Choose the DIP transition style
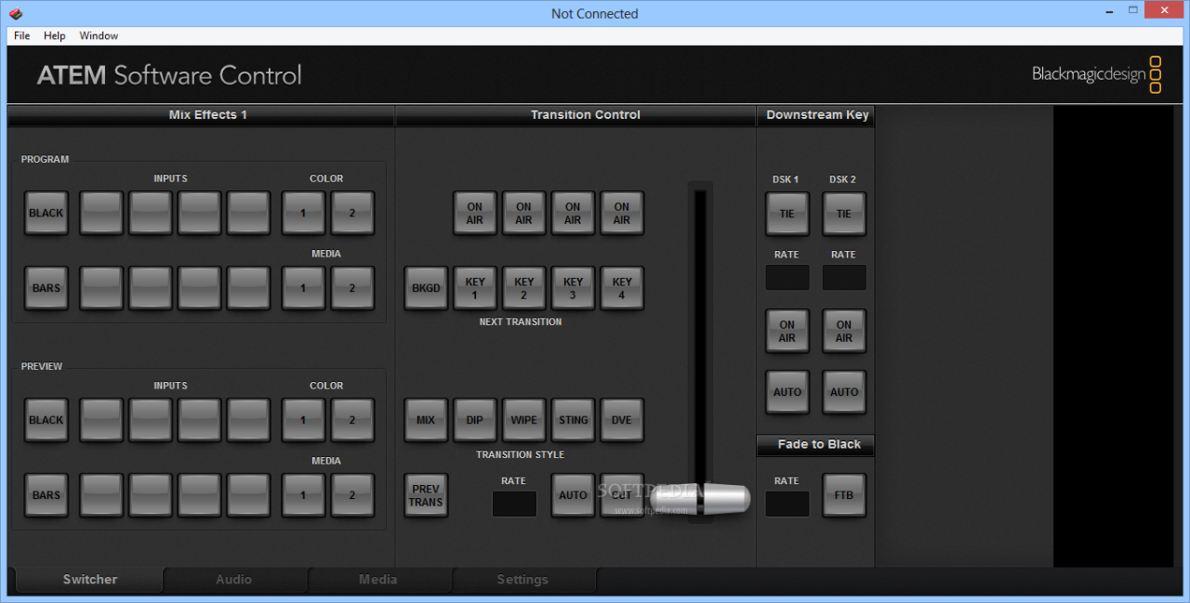The image size is (1190, 603). pyautogui.click(x=475, y=420)
